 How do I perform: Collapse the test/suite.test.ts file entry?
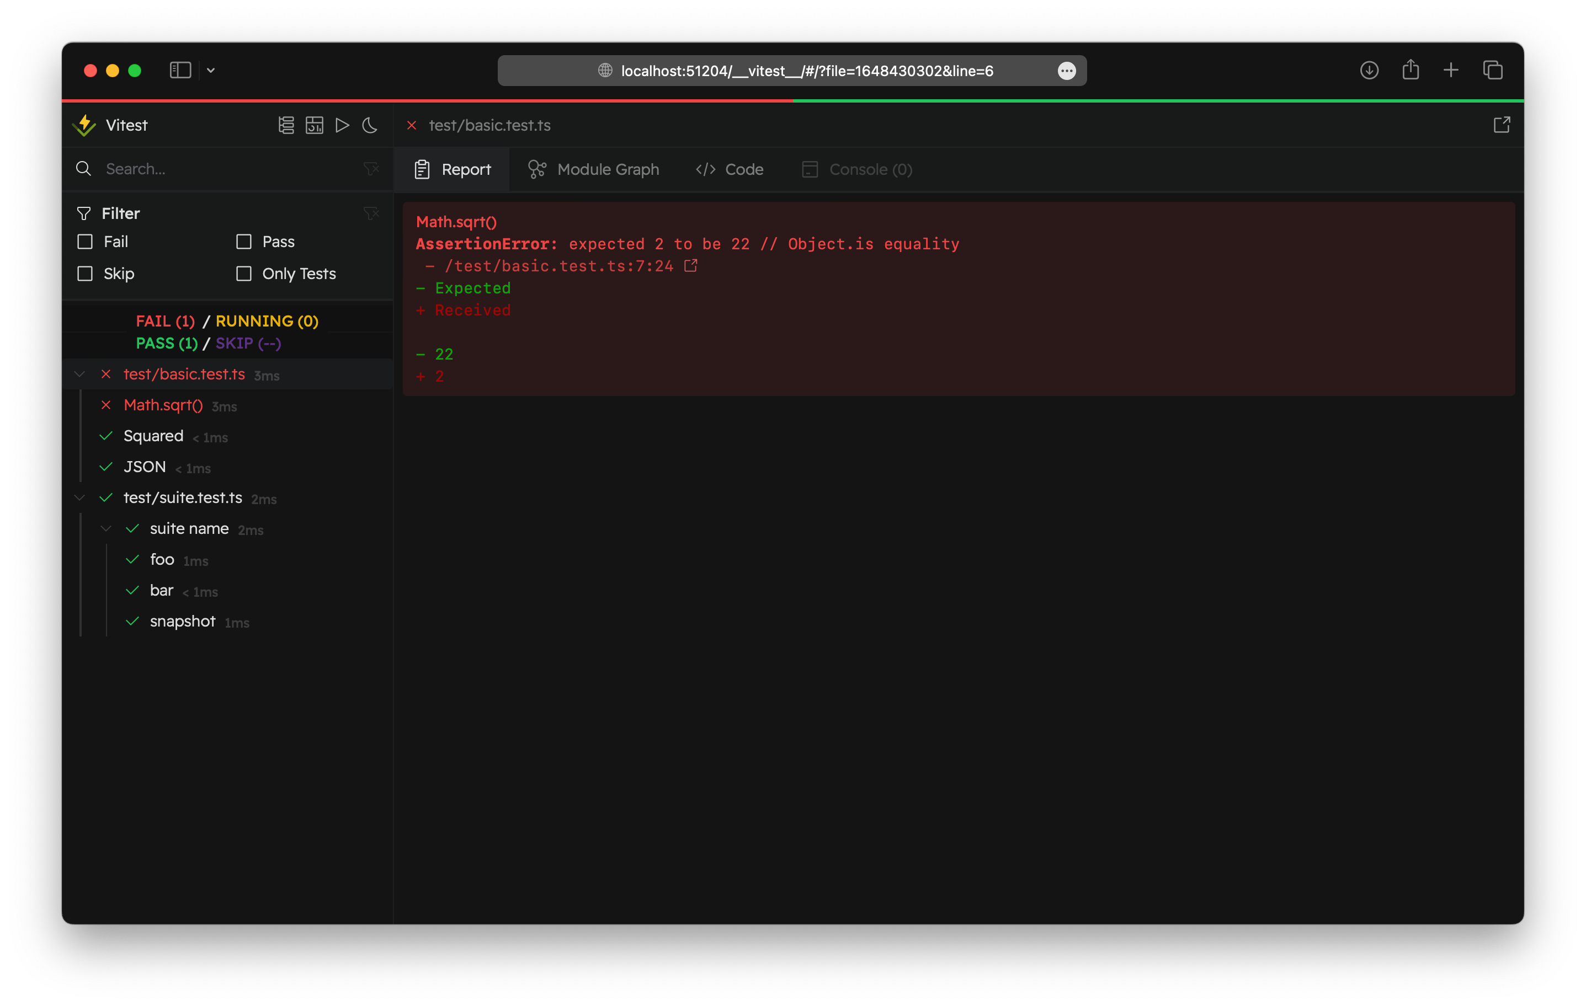pyautogui.click(x=79, y=497)
